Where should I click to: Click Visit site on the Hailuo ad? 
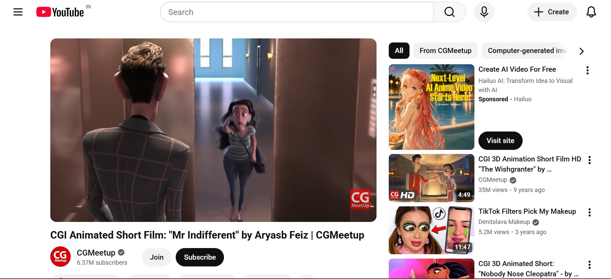tap(501, 141)
